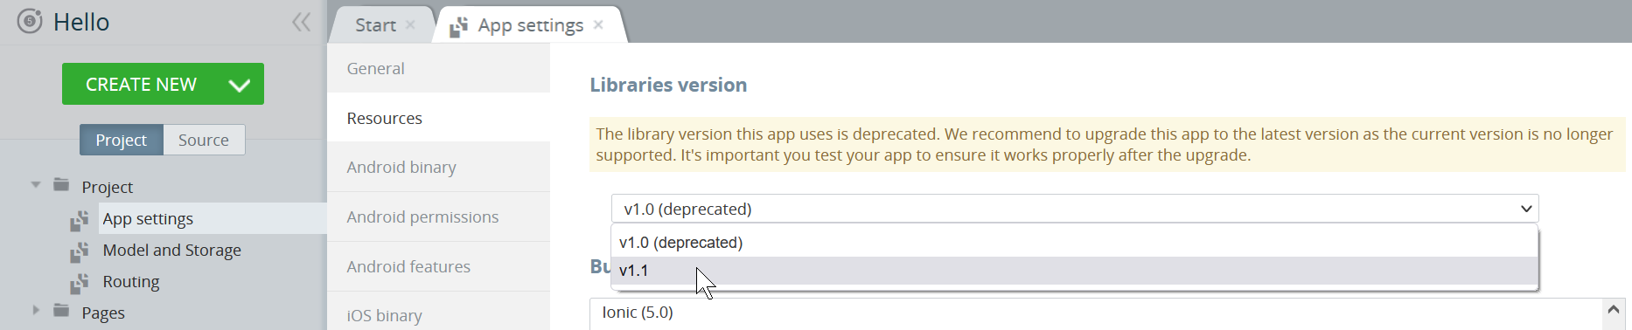The image size is (1632, 330).
Task: Collapse the Project tree node
Action: (x=36, y=185)
